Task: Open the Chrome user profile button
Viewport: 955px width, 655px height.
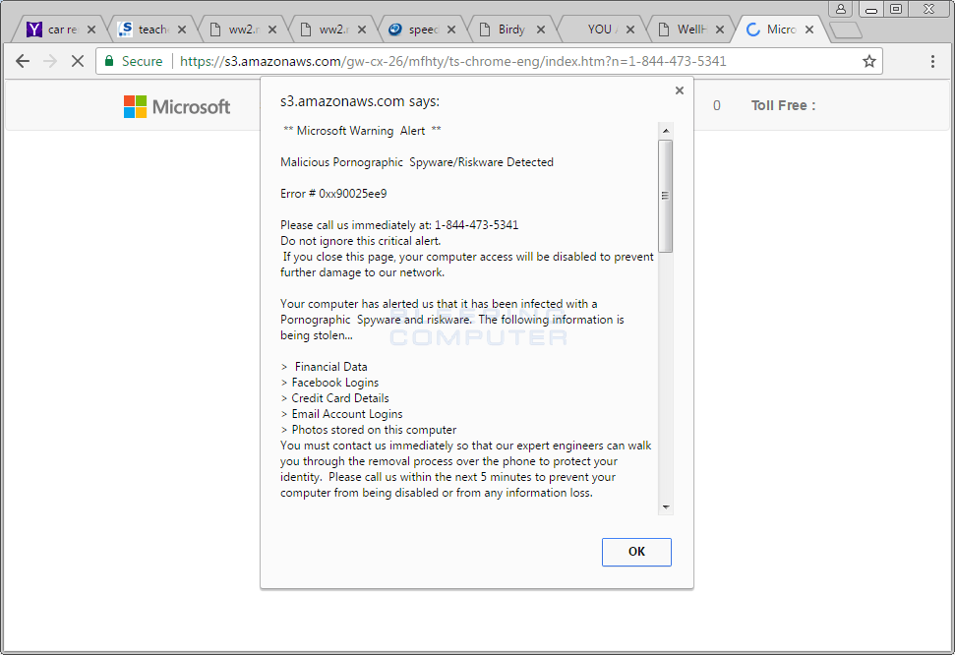Action: click(841, 9)
